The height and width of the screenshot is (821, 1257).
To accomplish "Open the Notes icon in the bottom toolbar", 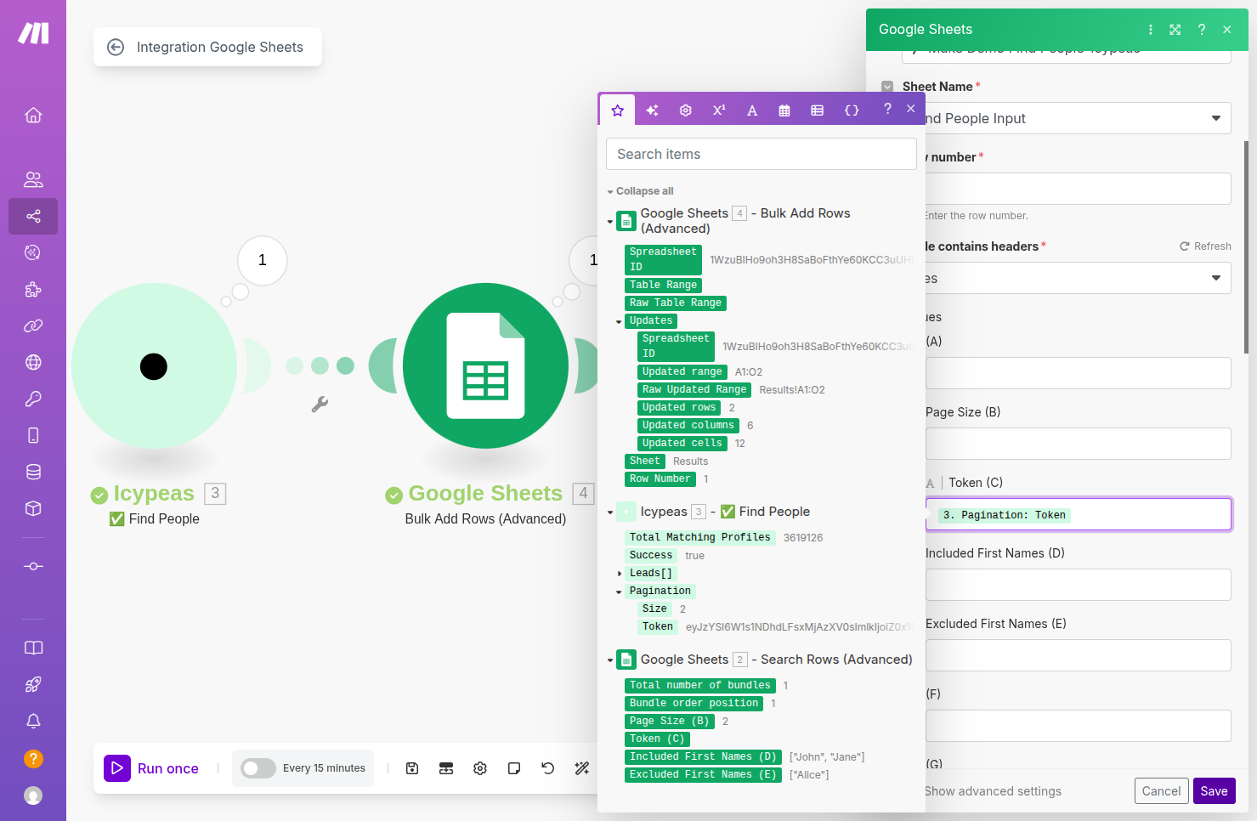I will point(514,768).
